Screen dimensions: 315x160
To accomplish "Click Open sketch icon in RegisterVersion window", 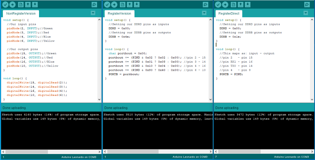I will pos(129,4).
